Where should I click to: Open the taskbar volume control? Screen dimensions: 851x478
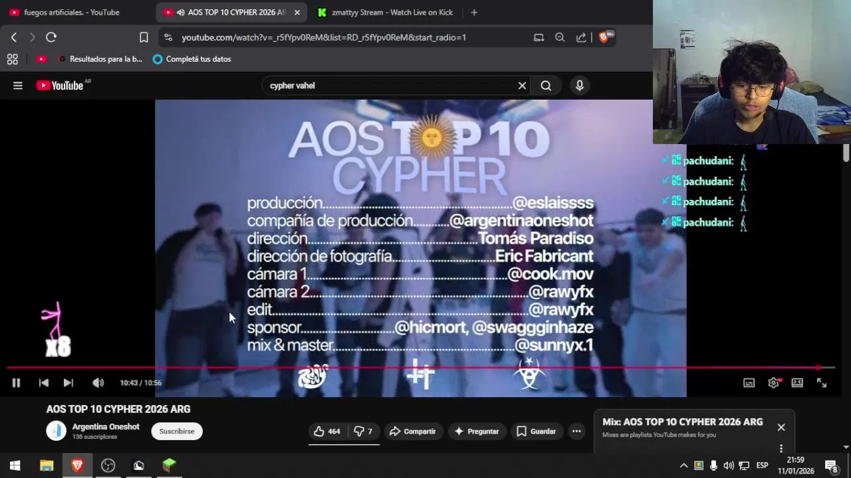[x=729, y=465]
